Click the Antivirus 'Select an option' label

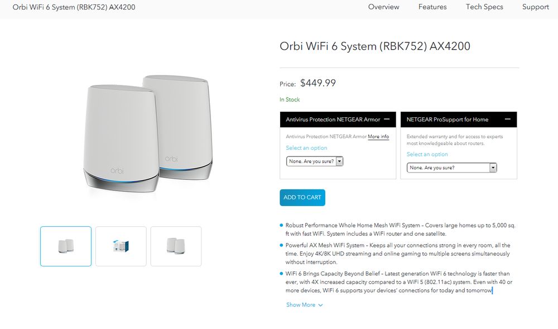pyautogui.click(x=306, y=148)
